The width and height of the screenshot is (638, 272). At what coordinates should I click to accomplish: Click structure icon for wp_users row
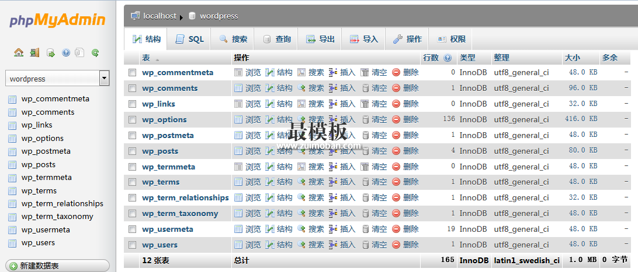[x=270, y=245]
